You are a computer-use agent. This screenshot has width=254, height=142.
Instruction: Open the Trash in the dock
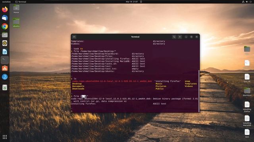pos(5,88)
